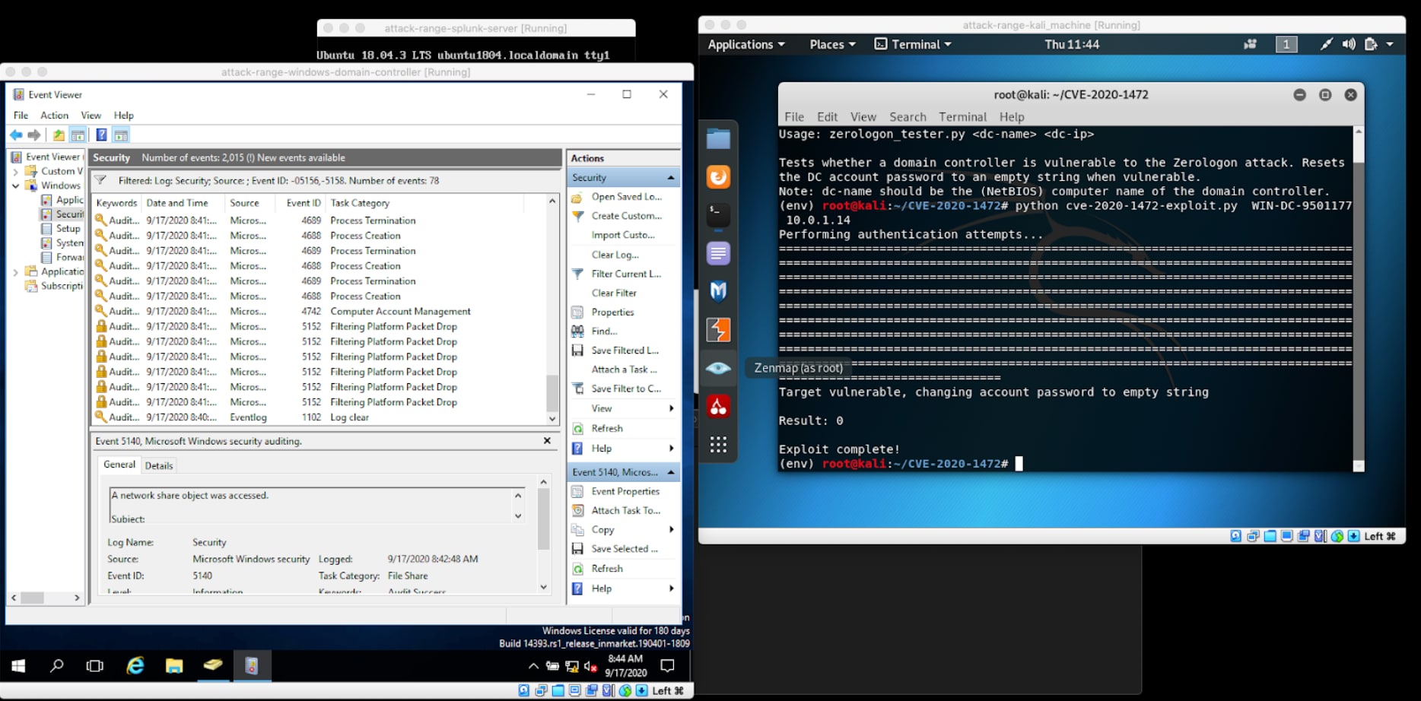The image size is (1421, 701).
Task: Expand the Applications and Services Logs node
Action: tap(15, 271)
